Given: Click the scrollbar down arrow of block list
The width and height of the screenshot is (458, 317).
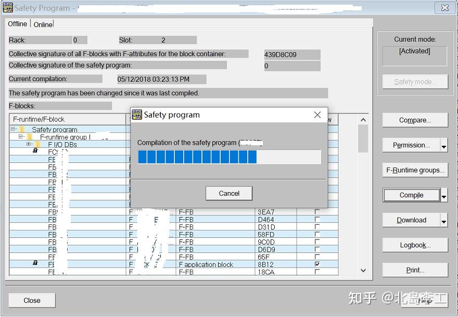Looking at the screenshot, I should (362, 270).
